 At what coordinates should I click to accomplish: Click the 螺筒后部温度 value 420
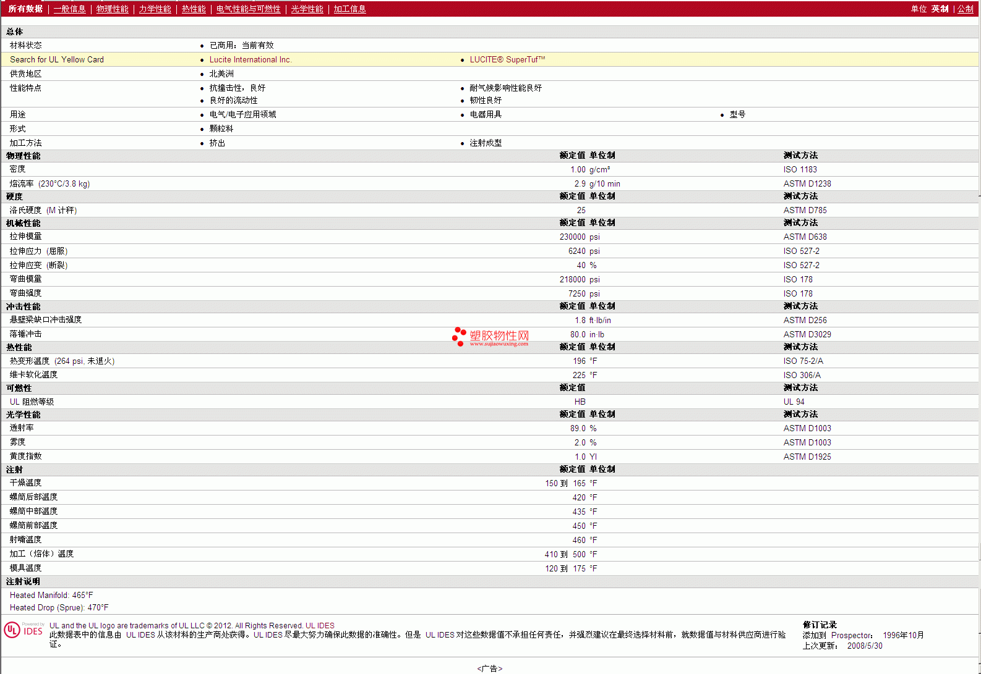[580, 498]
